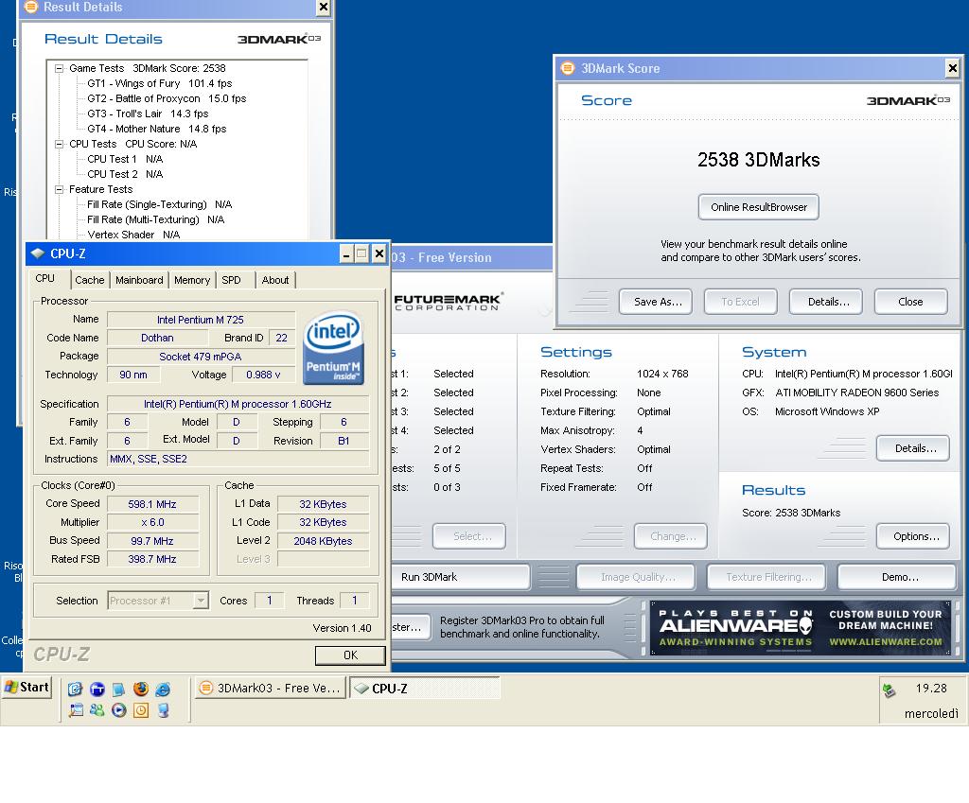Click the Intel Pentium M logo in CPU-Z
Image resolution: width=969 pixels, height=803 pixels.
(x=334, y=348)
